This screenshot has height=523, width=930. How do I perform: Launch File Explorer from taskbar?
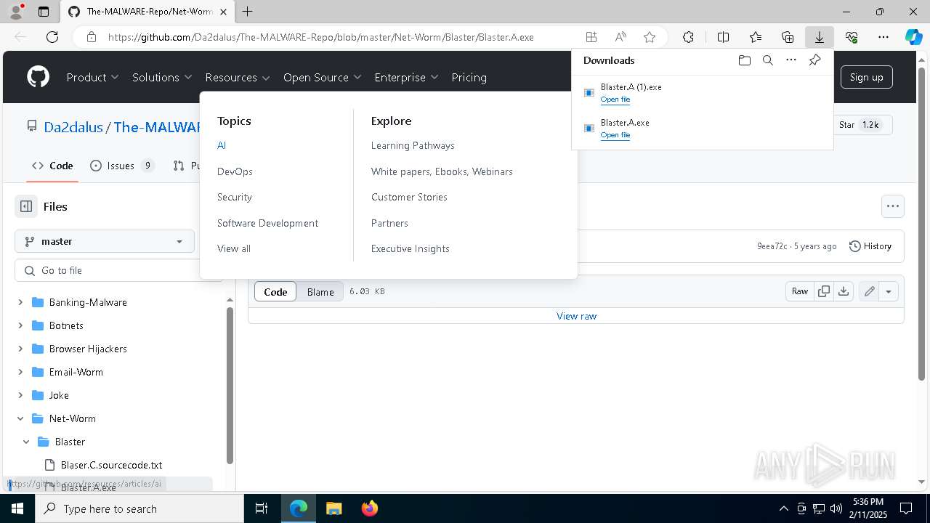(333, 508)
